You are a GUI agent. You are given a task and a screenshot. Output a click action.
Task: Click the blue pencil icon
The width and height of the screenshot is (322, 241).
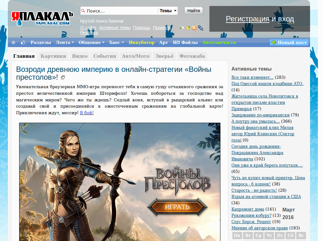click(x=201, y=28)
